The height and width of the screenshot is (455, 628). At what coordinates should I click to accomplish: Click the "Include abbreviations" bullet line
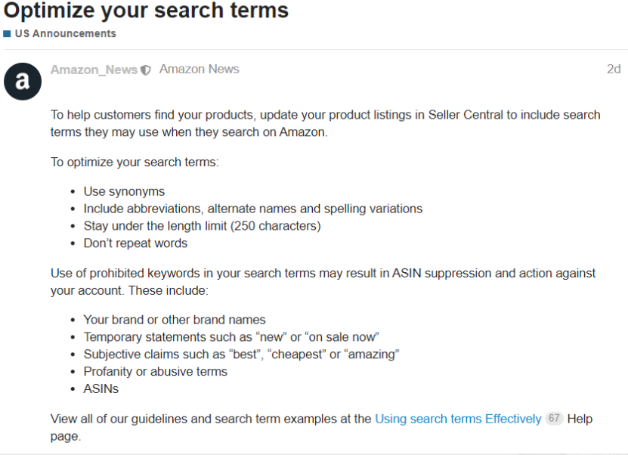click(252, 209)
